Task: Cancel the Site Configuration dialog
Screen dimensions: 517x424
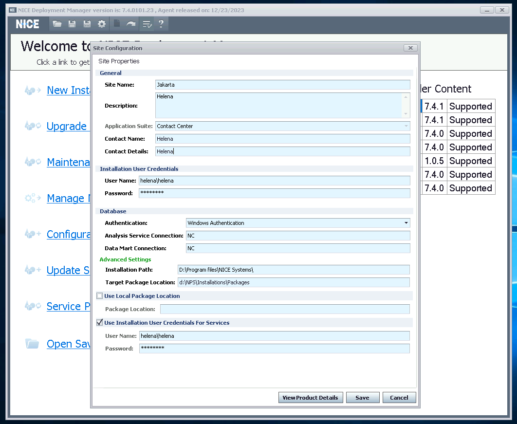Action: (399, 398)
